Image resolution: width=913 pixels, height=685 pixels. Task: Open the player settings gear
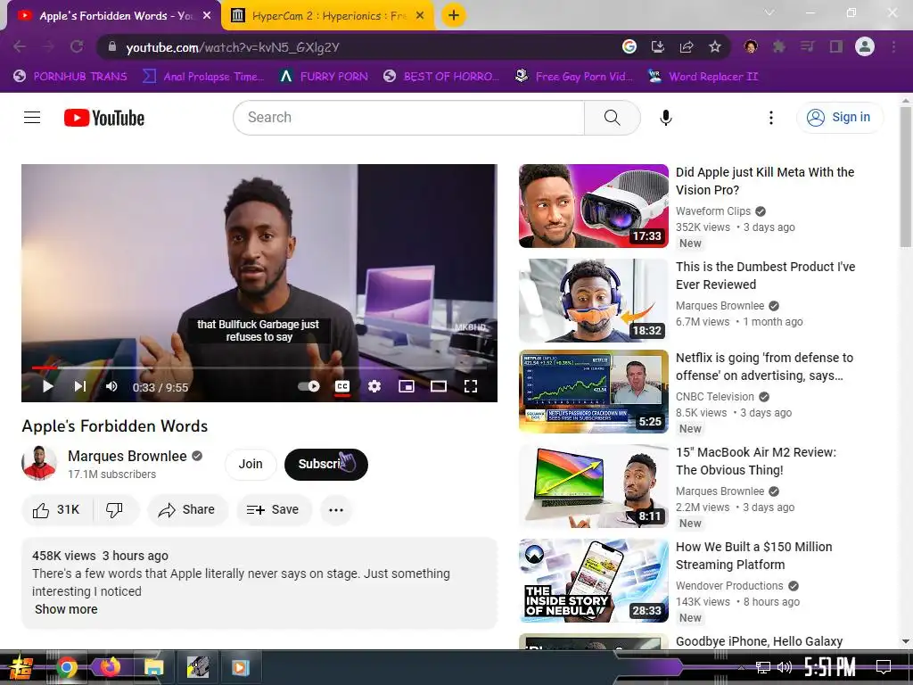[x=374, y=386]
